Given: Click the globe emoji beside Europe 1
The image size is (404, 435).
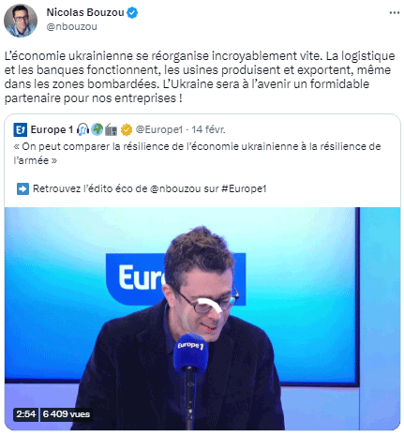Looking at the screenshot, I should pyautogui.click(x=97, y=129).
